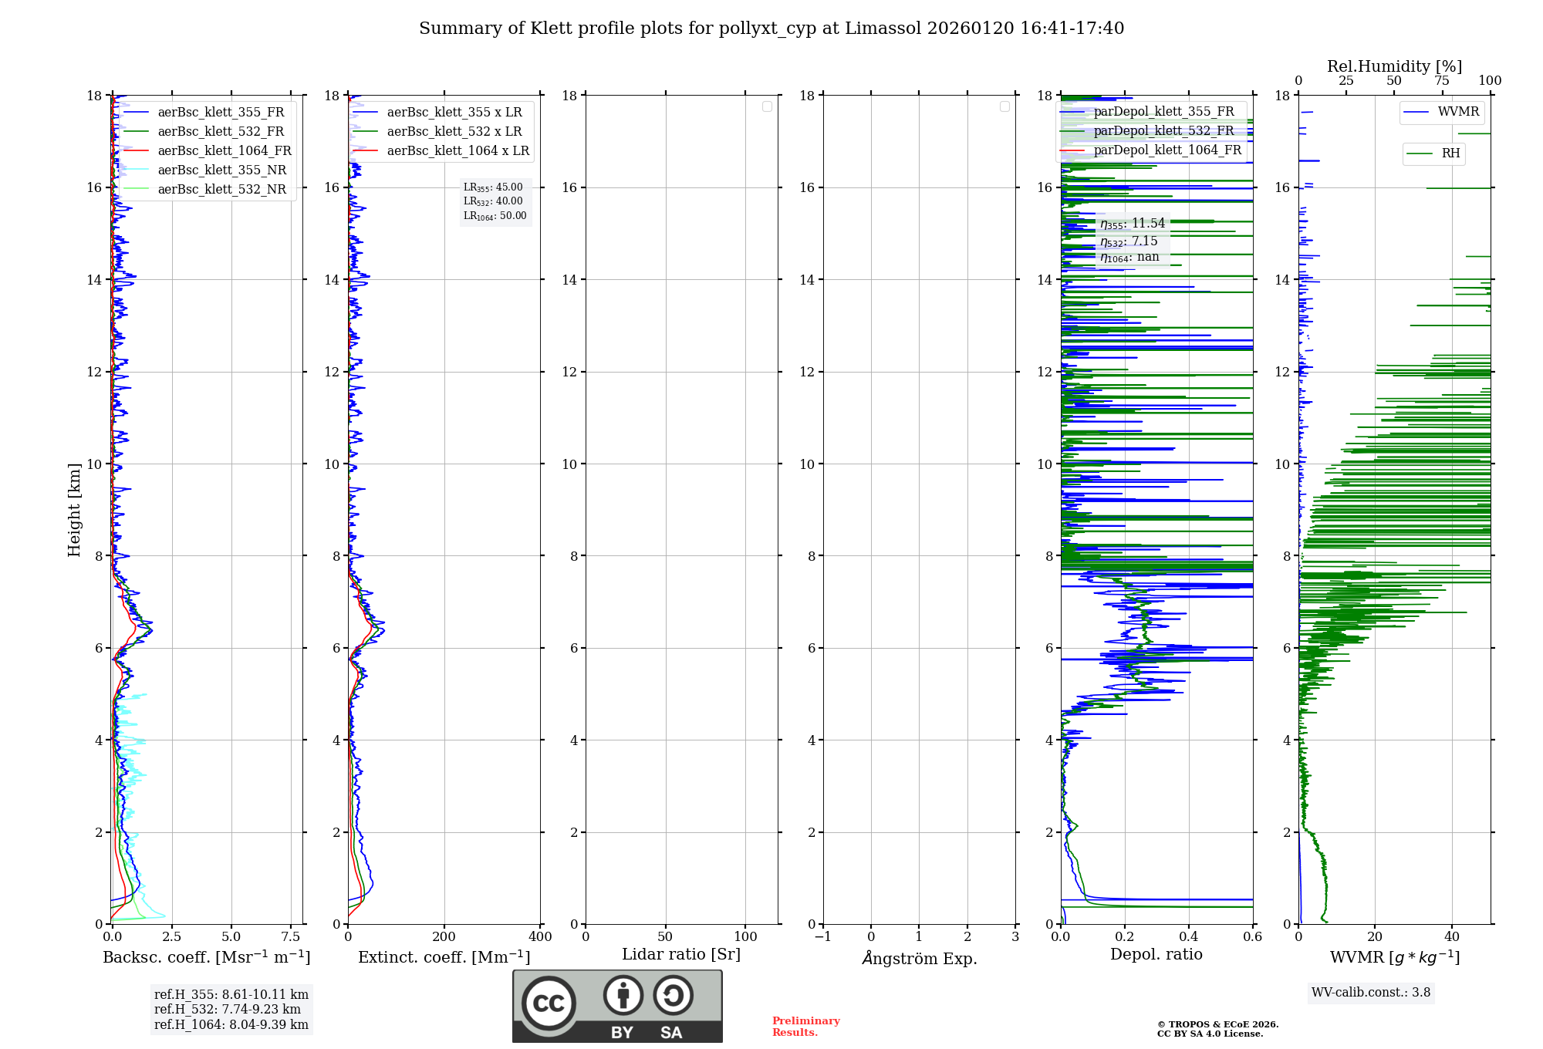The image size is (1543, 1049).
Task: Click the ShareAlike SA circular arrow icon
Action: [x=673, y=995]
